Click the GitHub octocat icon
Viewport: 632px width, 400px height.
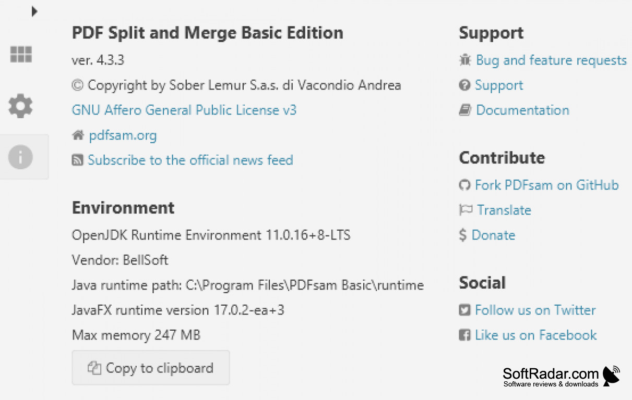[x=465, y=185]
